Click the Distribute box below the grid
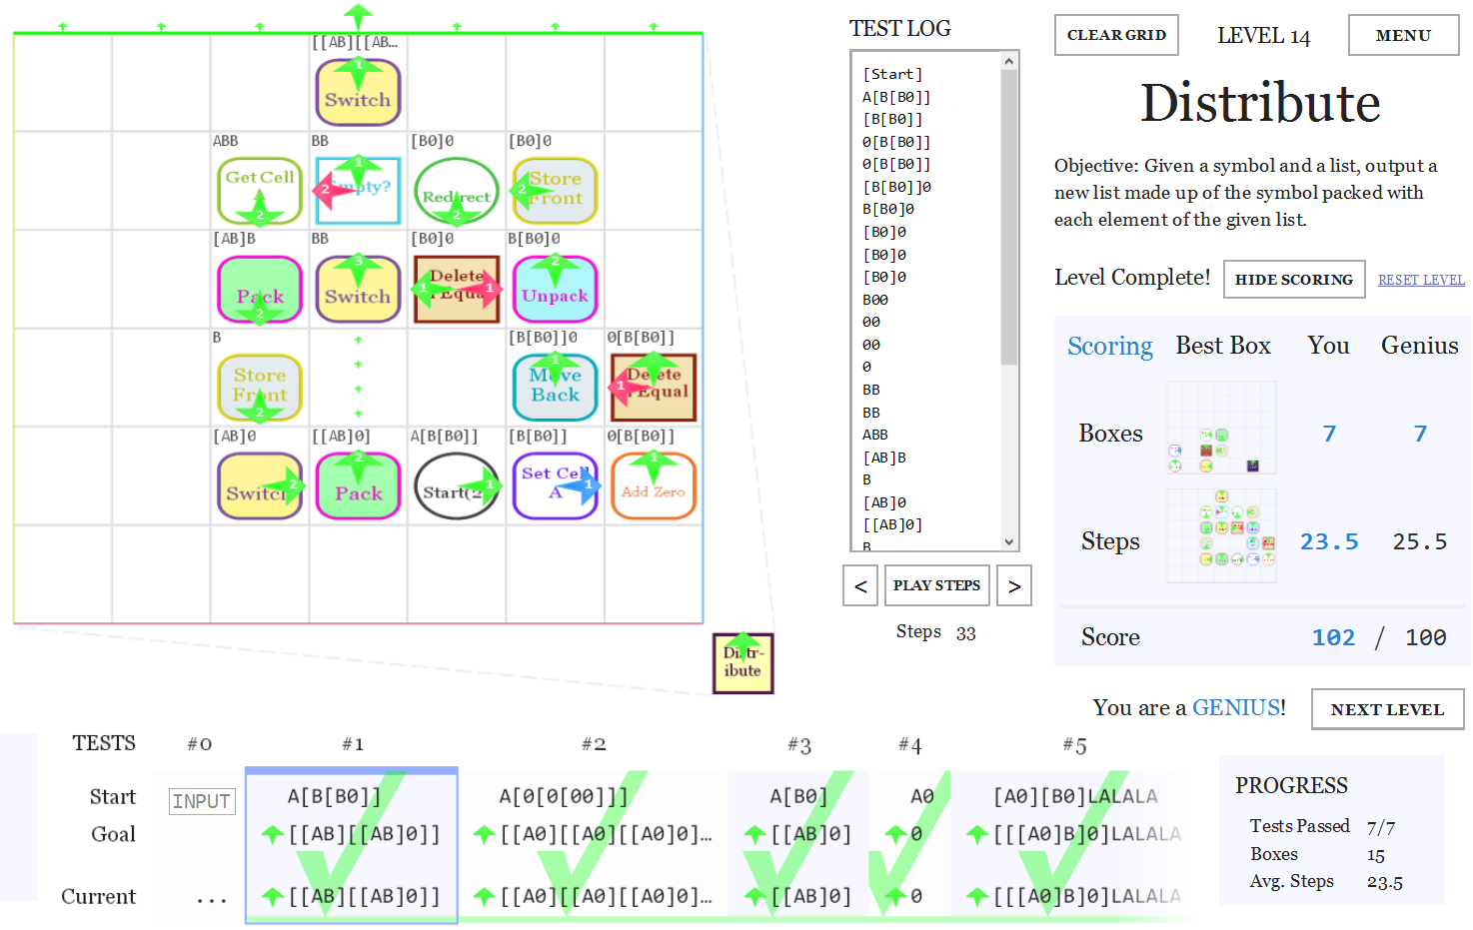 click(x=742, y=662)
